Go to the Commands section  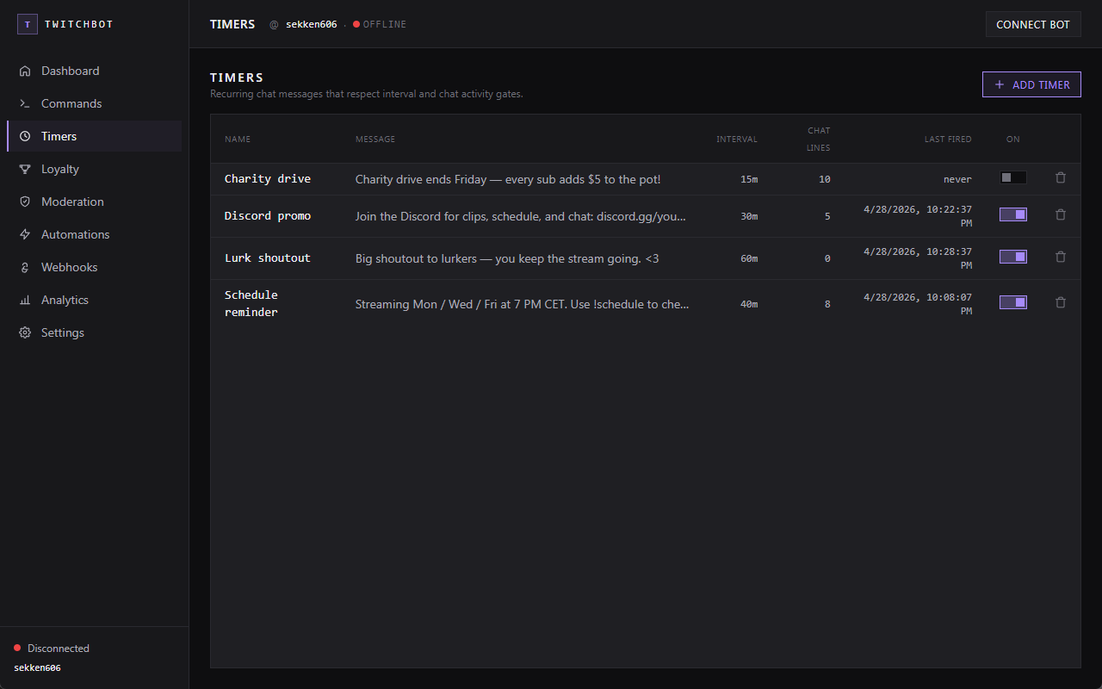click(95, 103)
